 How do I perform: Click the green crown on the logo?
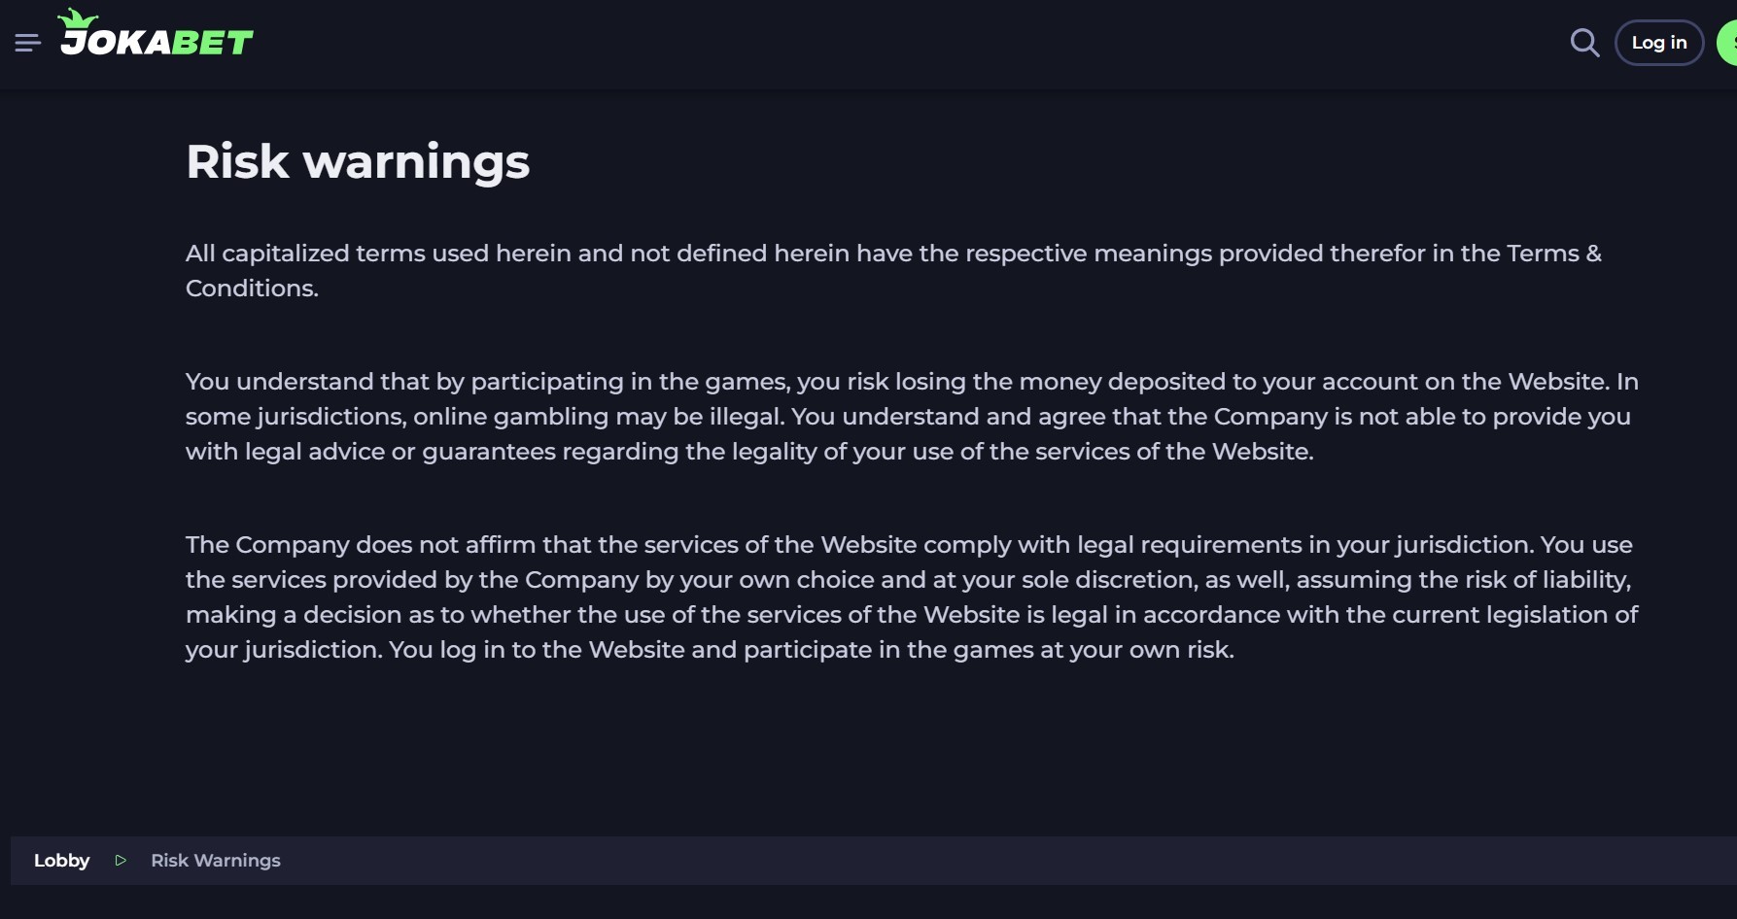(x=78, y=18)
